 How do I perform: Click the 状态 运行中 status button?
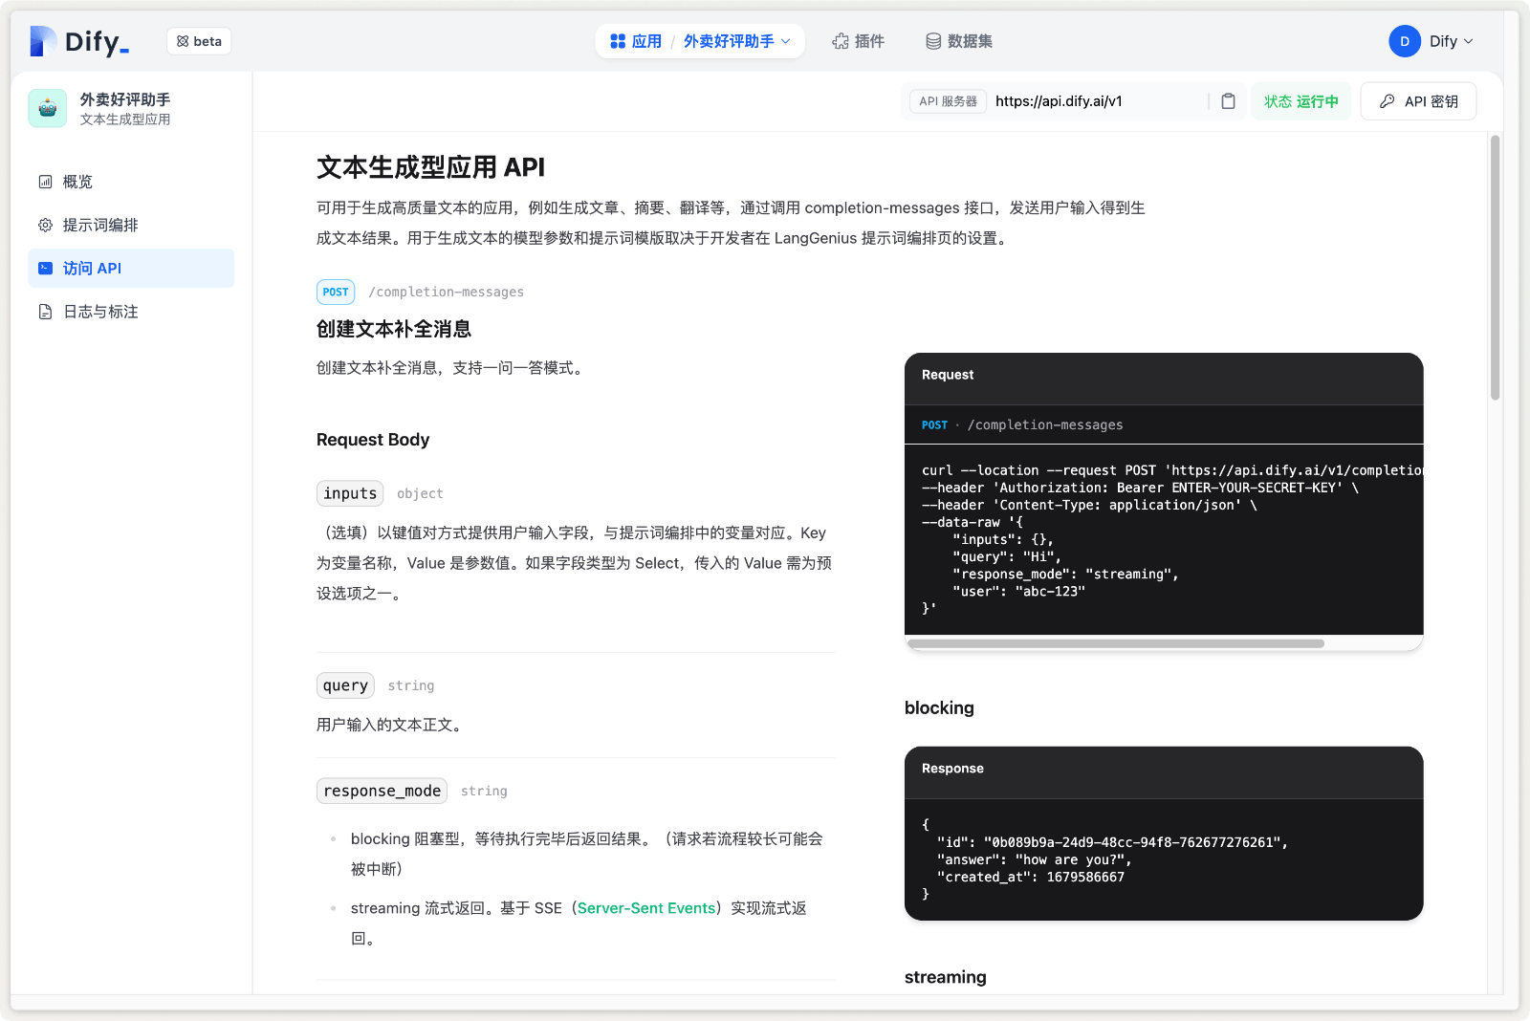(x=1300, y=101)
